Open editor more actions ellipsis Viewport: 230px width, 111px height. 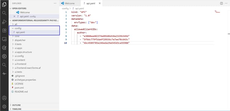pyautogui.click(x=226, y=3)
